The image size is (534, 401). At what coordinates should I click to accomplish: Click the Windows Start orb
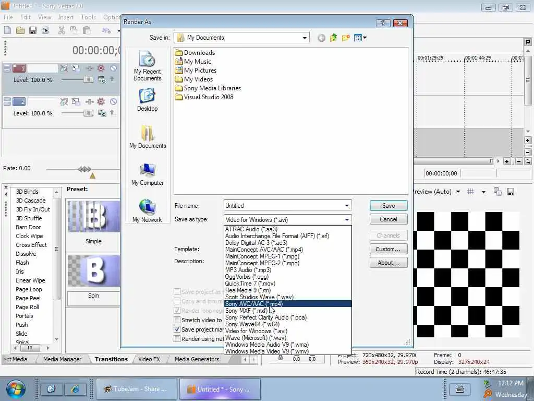[x=15, y=389]
